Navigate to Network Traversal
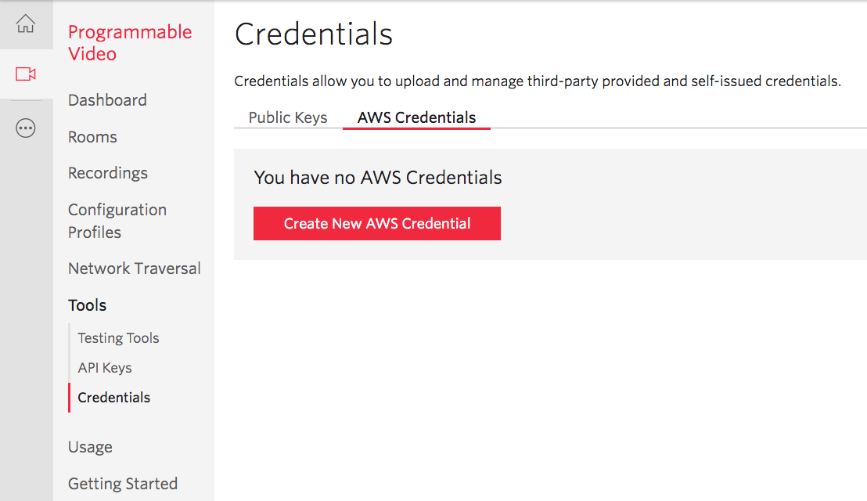Viewport: 867px width, 501px height. point(134,269)
